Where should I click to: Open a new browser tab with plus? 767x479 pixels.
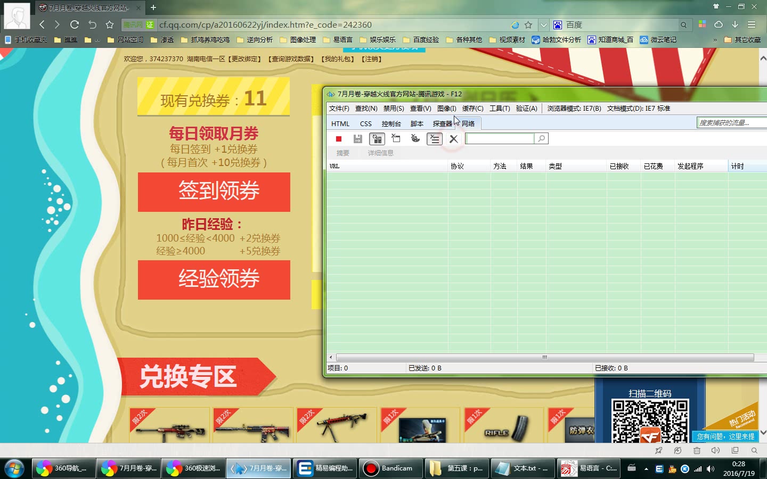click(153, 7)
